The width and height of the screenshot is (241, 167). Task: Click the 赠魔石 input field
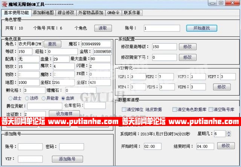tap(81, 90)
